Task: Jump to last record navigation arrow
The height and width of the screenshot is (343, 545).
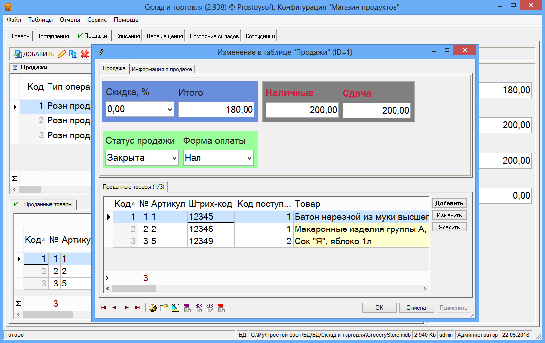Action: coord(137,308)
